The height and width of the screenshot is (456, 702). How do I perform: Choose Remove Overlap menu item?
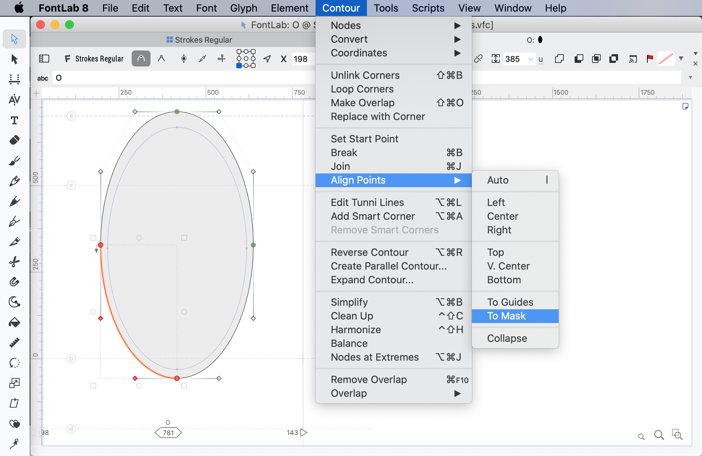click(x=394, y=379)
